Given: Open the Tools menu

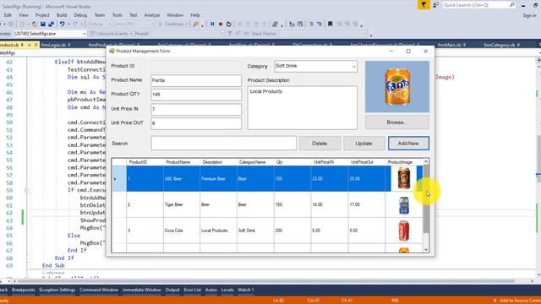Looking at the screenshot, I should click(117, 15).
